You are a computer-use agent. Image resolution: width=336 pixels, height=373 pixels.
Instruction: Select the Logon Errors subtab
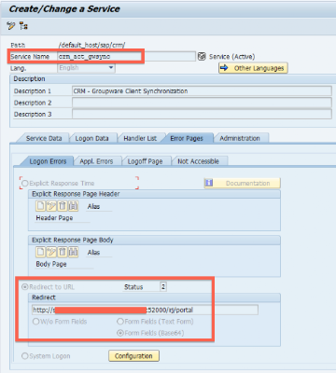(48, 161)
